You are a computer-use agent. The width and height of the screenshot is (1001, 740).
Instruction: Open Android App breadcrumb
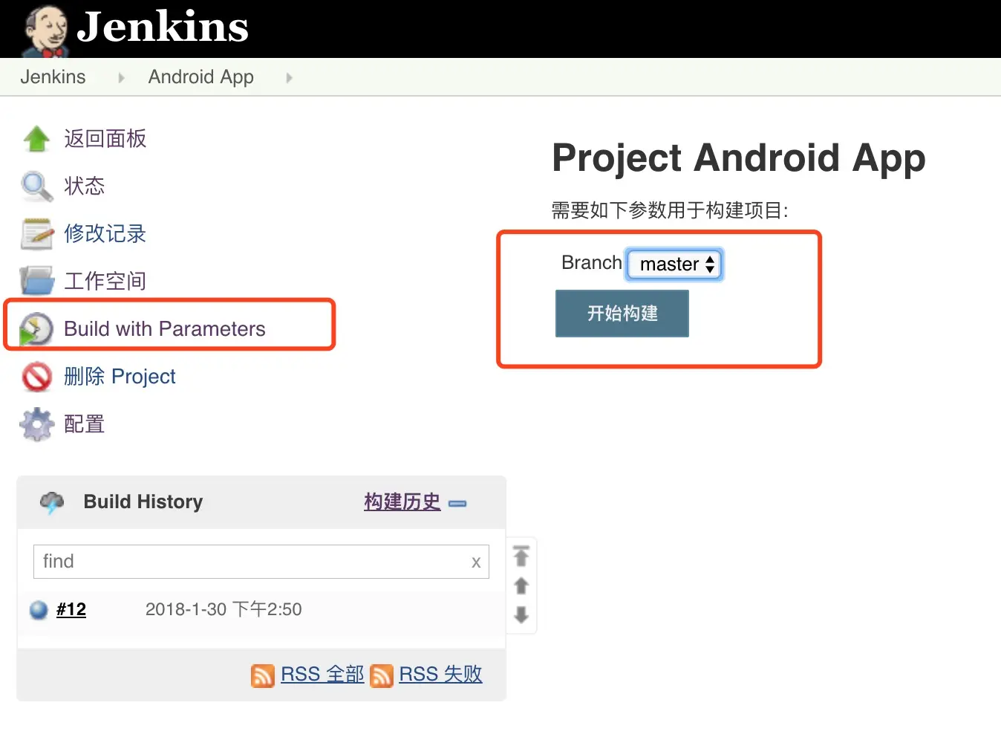[200, 77]
